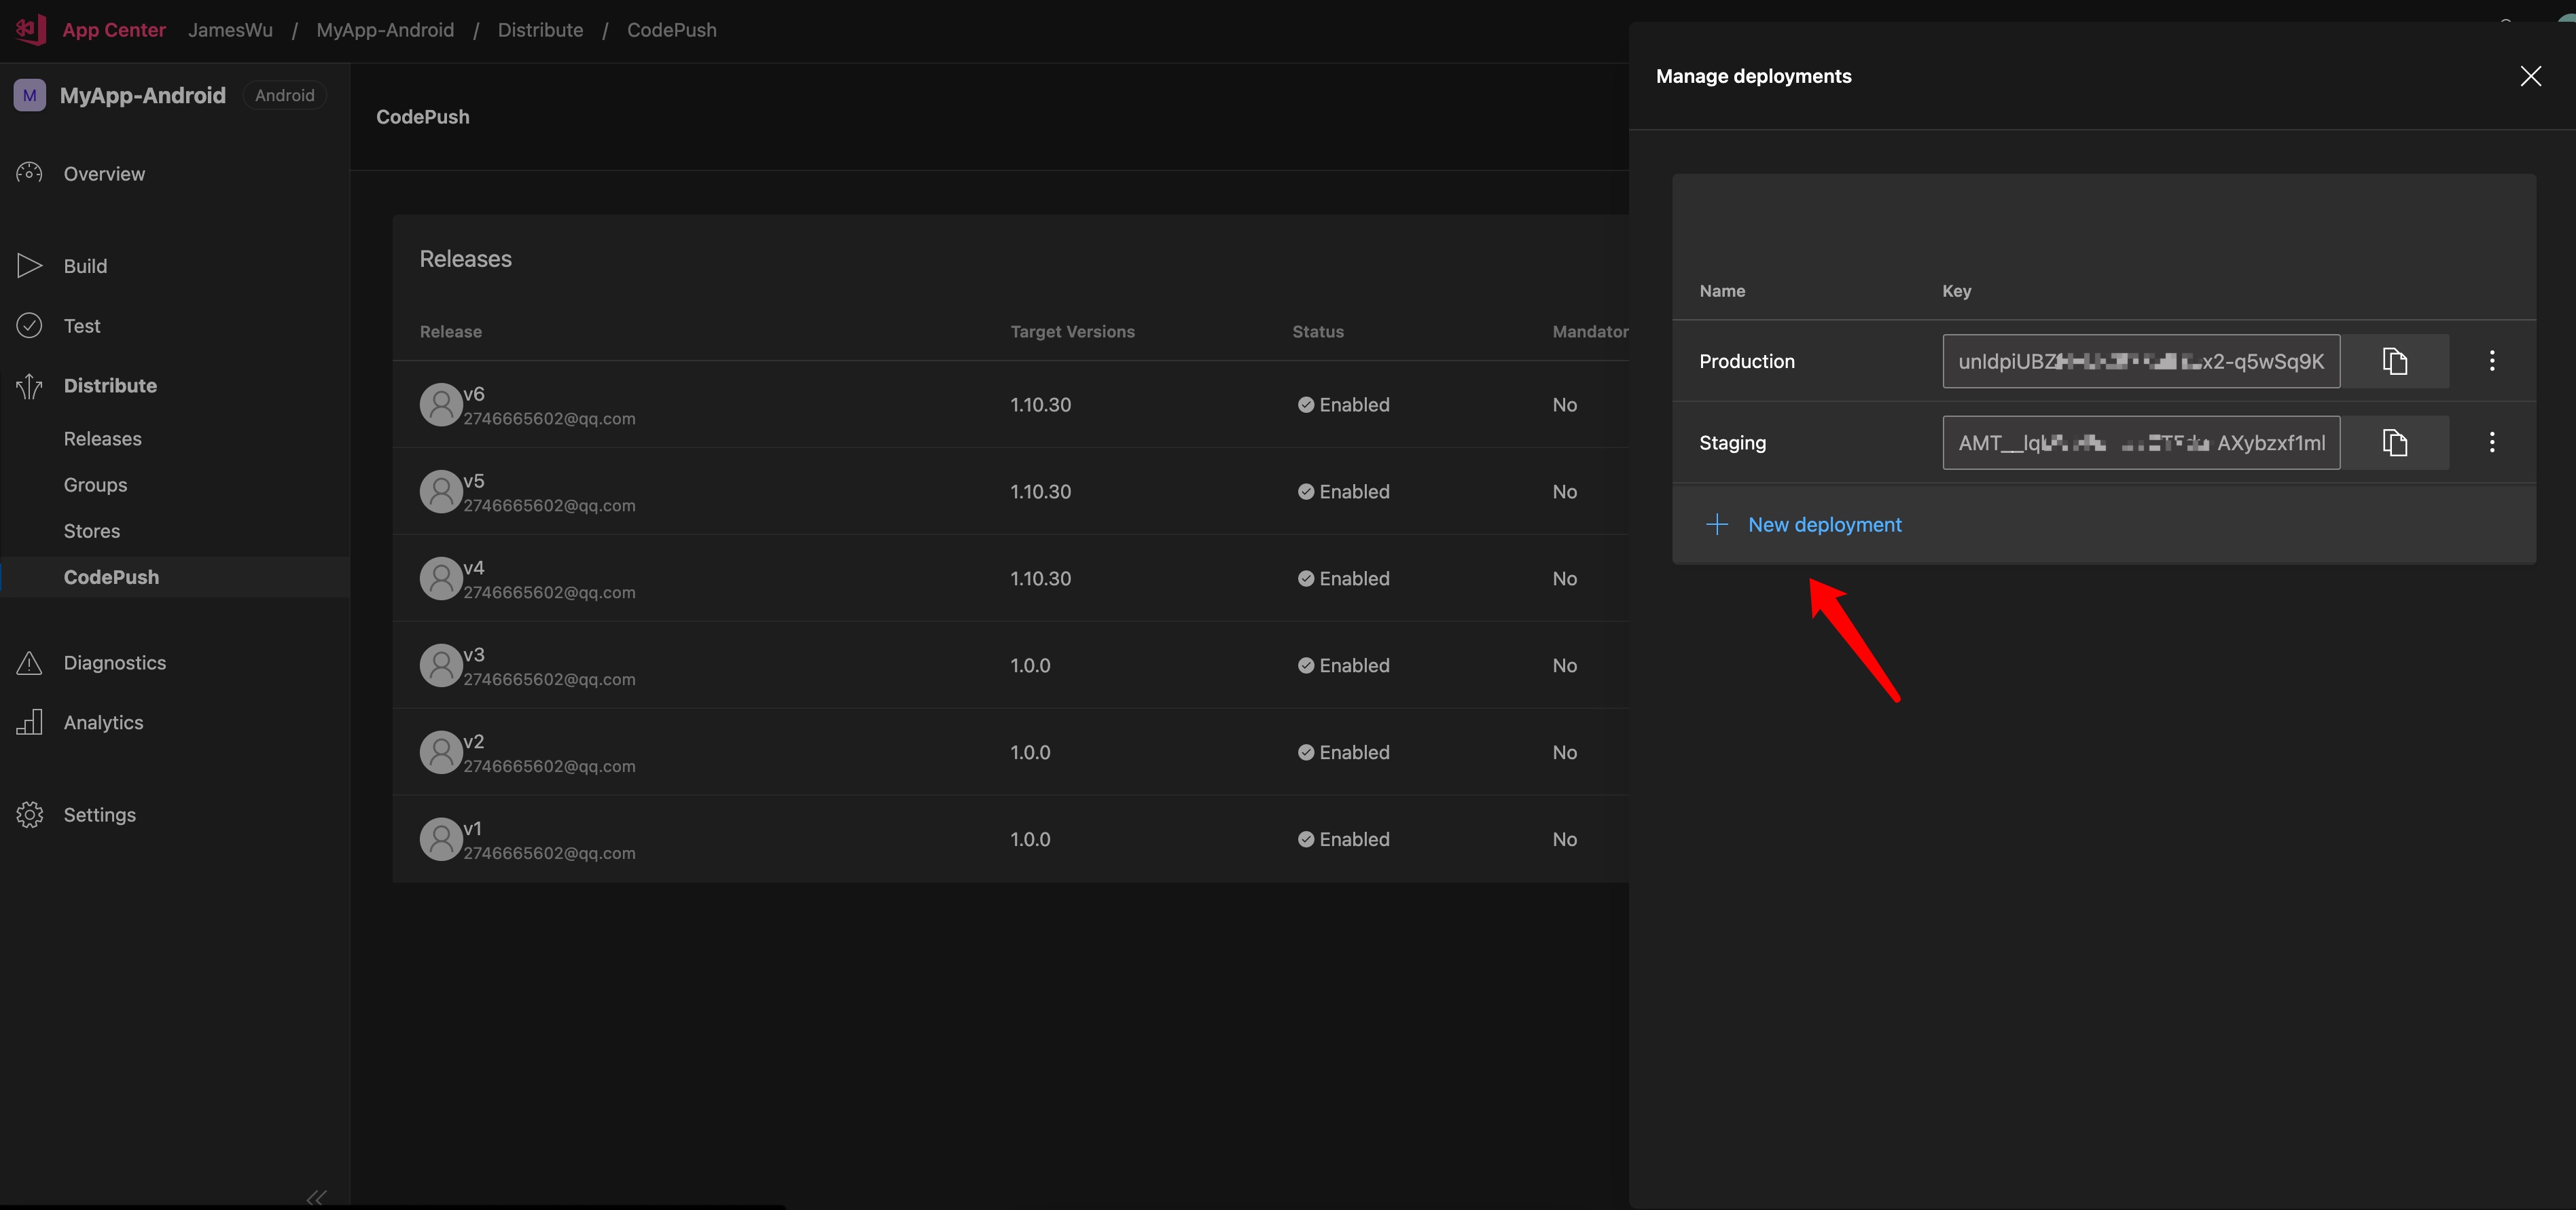The height and width of the screenshot is (1210, 2576).
Task: Click the Mandatory No value of release v4
Action: point(1564,579)
